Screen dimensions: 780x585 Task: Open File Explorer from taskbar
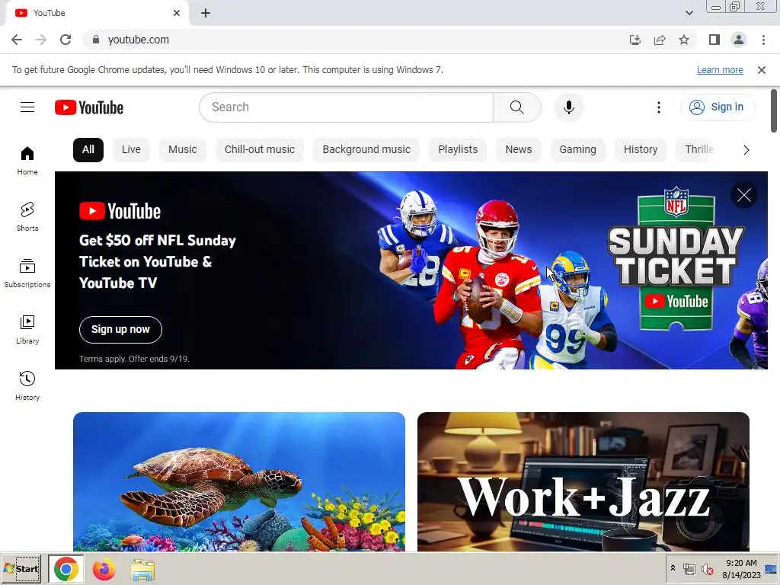pyautogui.click(x=142, y=570)
